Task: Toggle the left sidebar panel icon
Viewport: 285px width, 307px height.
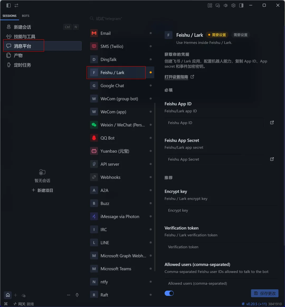Action: (8, 5)
